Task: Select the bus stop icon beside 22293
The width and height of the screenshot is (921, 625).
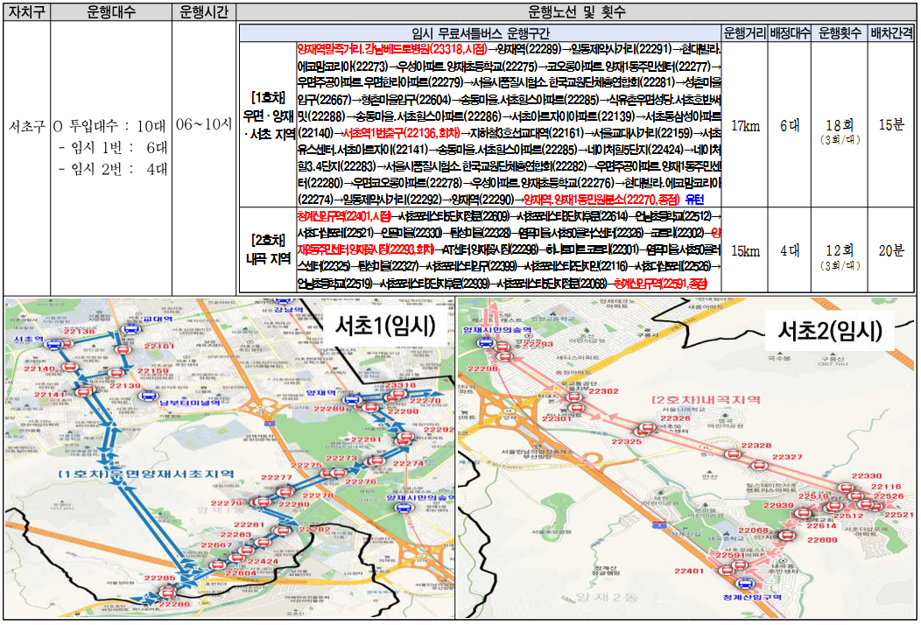Action: [x=502, y=346]
